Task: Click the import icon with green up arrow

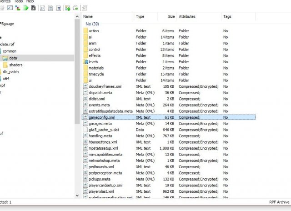Action: click(68, 8)
